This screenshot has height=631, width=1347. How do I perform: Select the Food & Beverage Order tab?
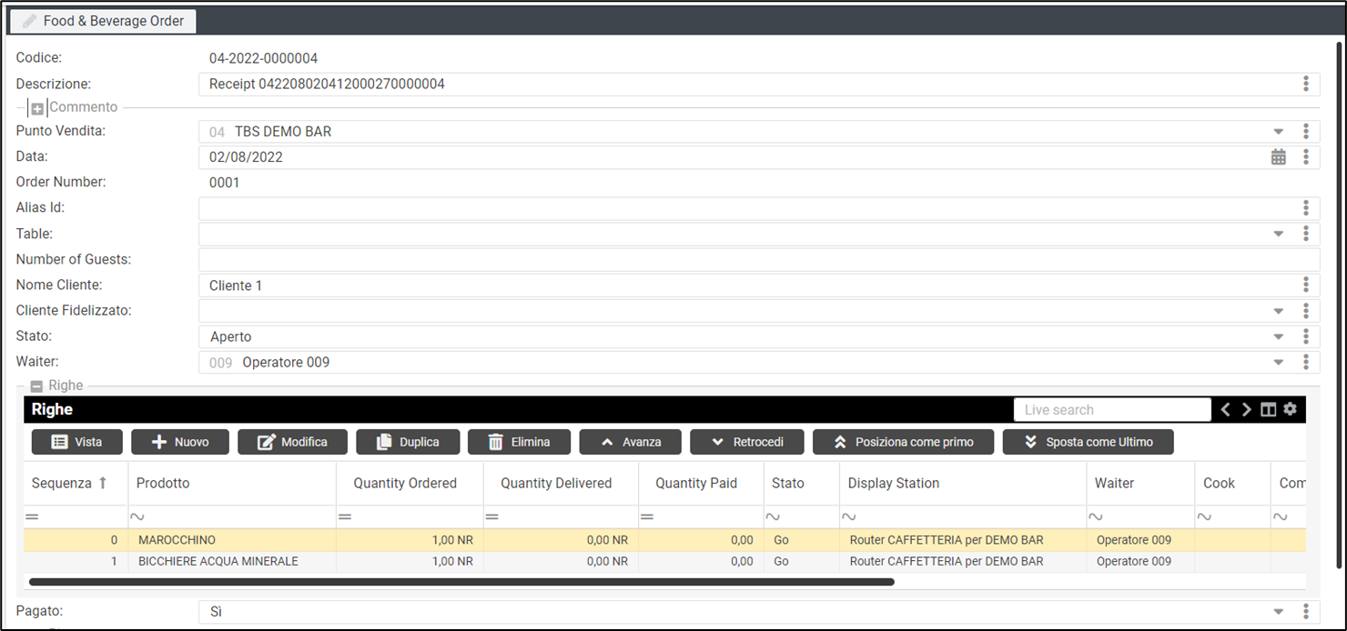coord(103,21)
